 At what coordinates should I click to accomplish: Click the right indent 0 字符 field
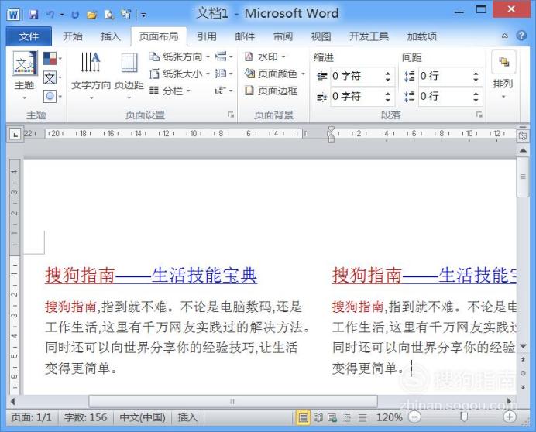pyautogui.click(x=356, y=96)
